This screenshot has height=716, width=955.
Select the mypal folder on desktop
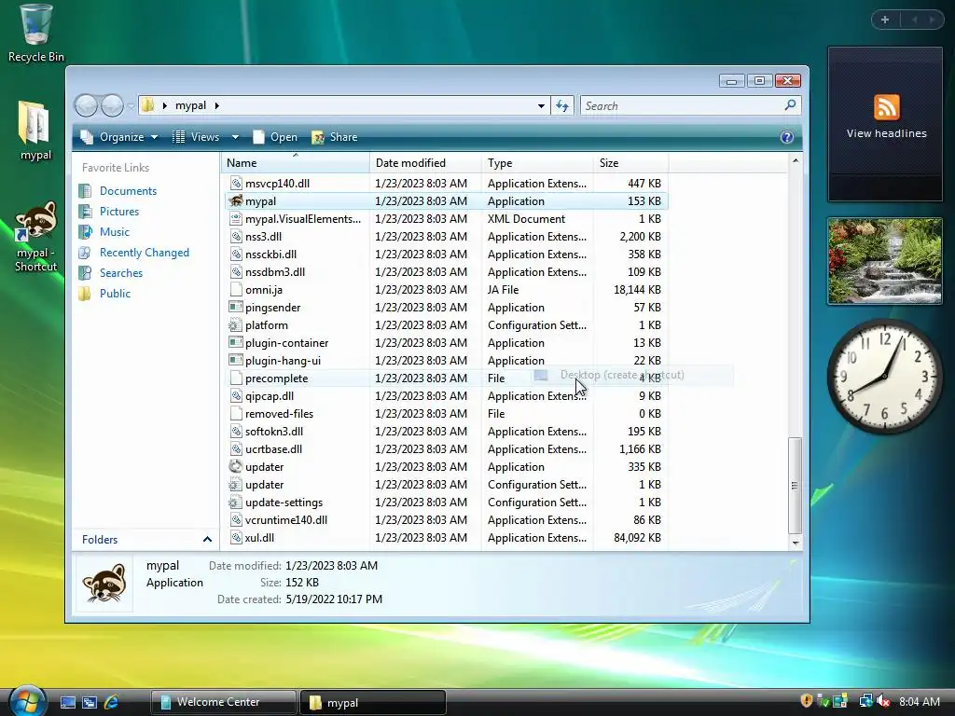pos(35,131)
